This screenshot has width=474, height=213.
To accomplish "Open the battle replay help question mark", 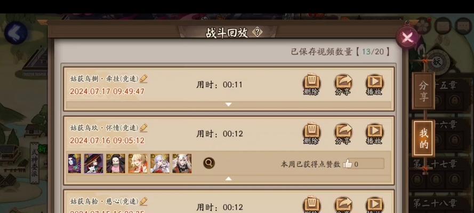I will pyautogui.click(x=257, y=32).
